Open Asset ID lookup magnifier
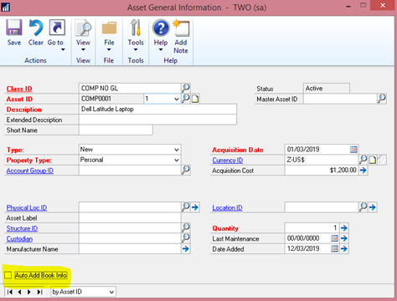Screen dimensions: 397x301 click(x=186, y=99)
